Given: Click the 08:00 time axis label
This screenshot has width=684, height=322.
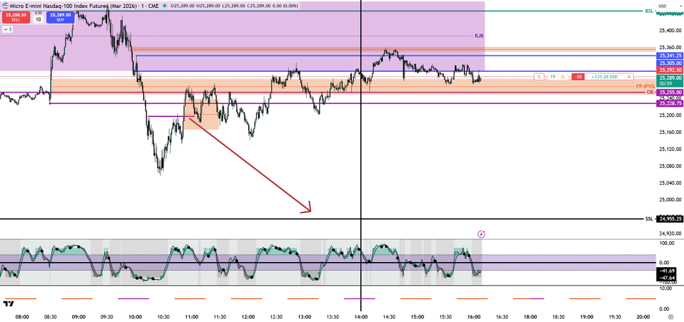Looking at the screenshot, I should pyautogui.click(x=23, y=316).
